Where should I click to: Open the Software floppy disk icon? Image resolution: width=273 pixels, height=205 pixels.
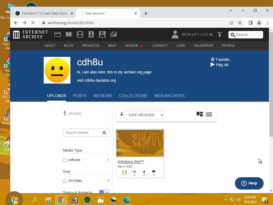click(x=102, y=34)
